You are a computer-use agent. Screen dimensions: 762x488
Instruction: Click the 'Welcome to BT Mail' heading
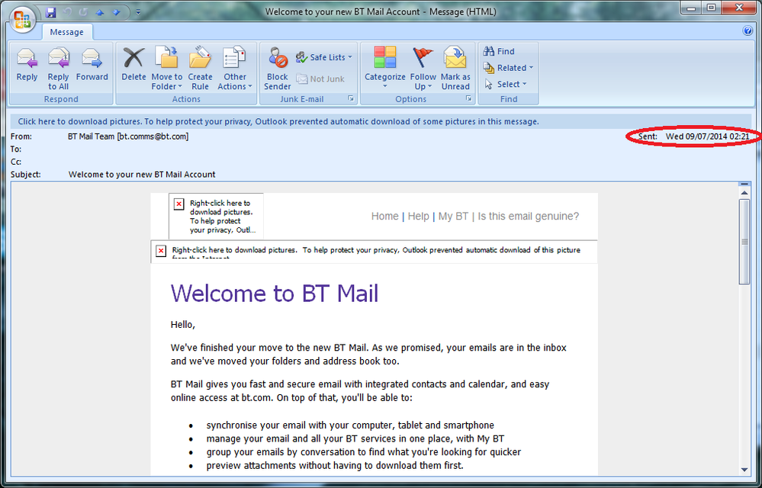[x=275, y=294]
